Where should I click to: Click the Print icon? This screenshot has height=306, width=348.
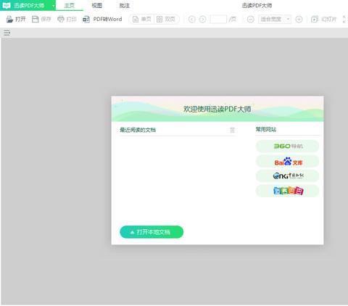pos(61,19)
